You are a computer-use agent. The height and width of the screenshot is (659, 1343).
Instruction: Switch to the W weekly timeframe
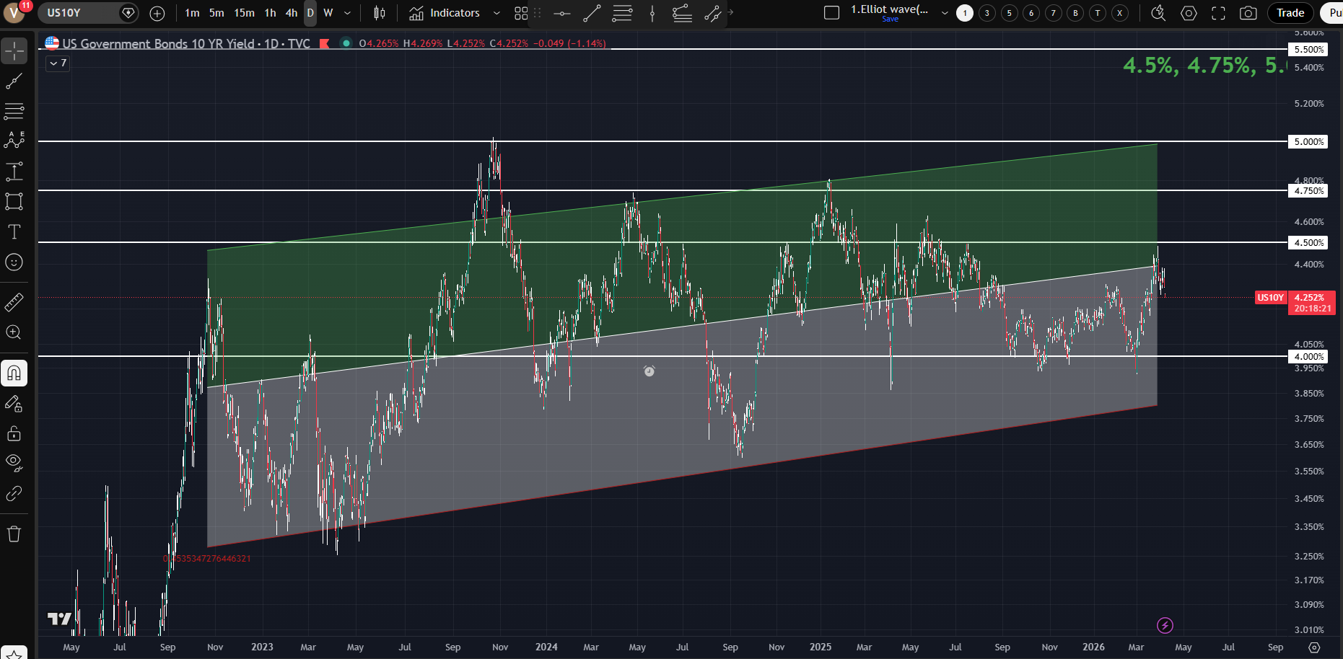(328, 13)
